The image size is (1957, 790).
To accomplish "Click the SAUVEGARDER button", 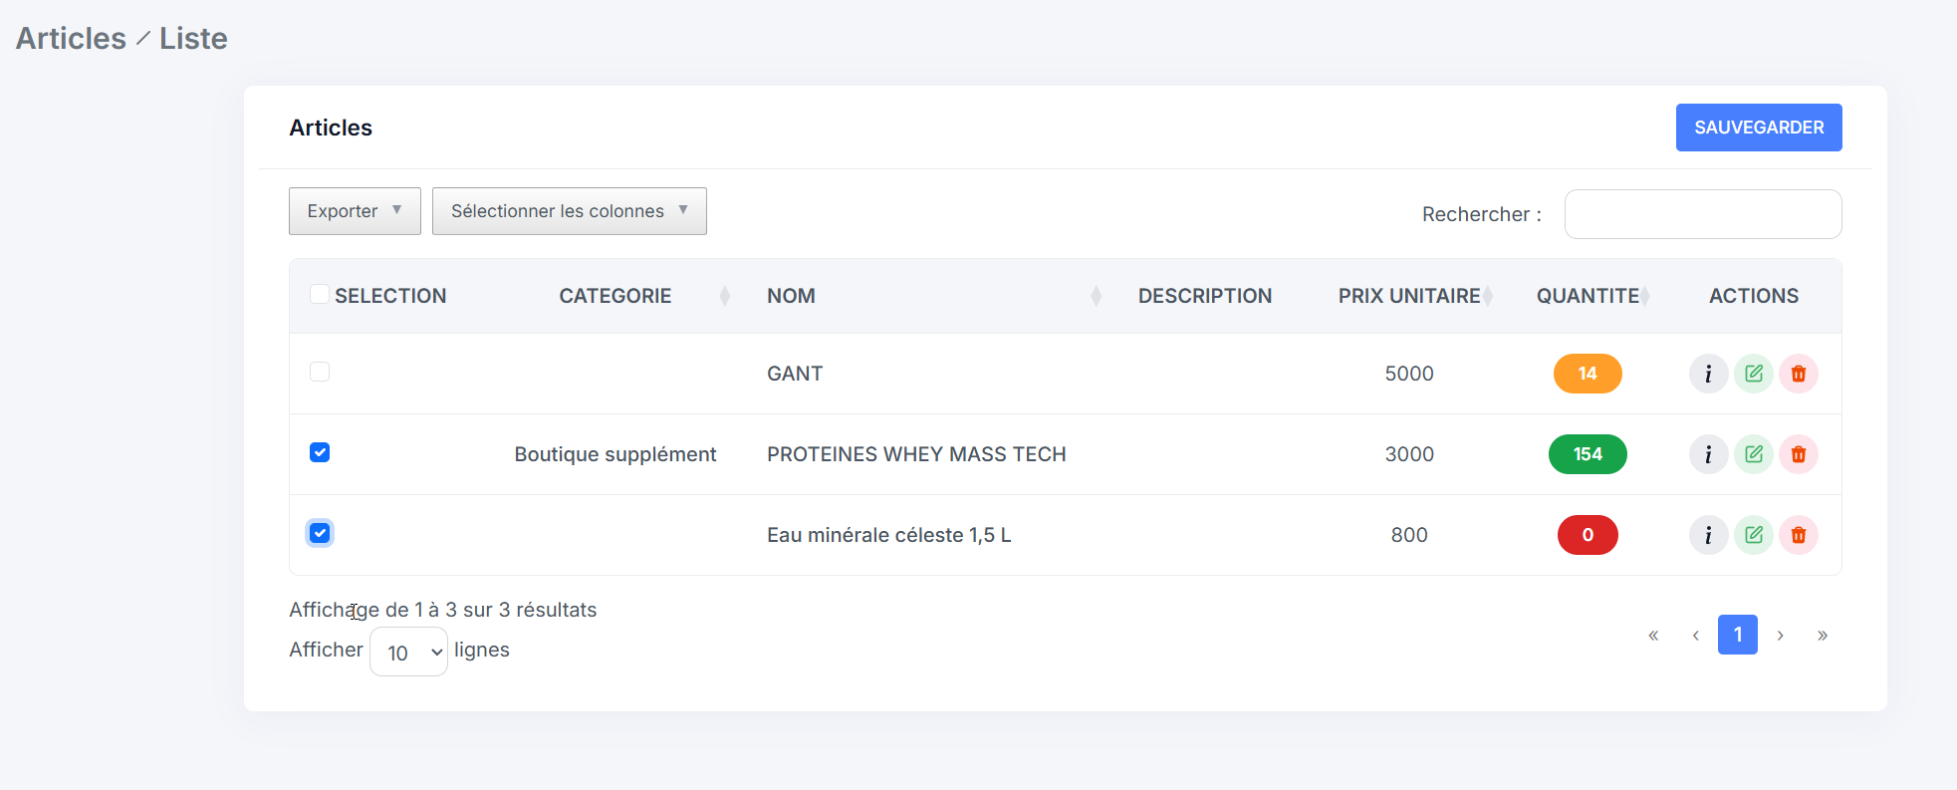I will 1759,128.
